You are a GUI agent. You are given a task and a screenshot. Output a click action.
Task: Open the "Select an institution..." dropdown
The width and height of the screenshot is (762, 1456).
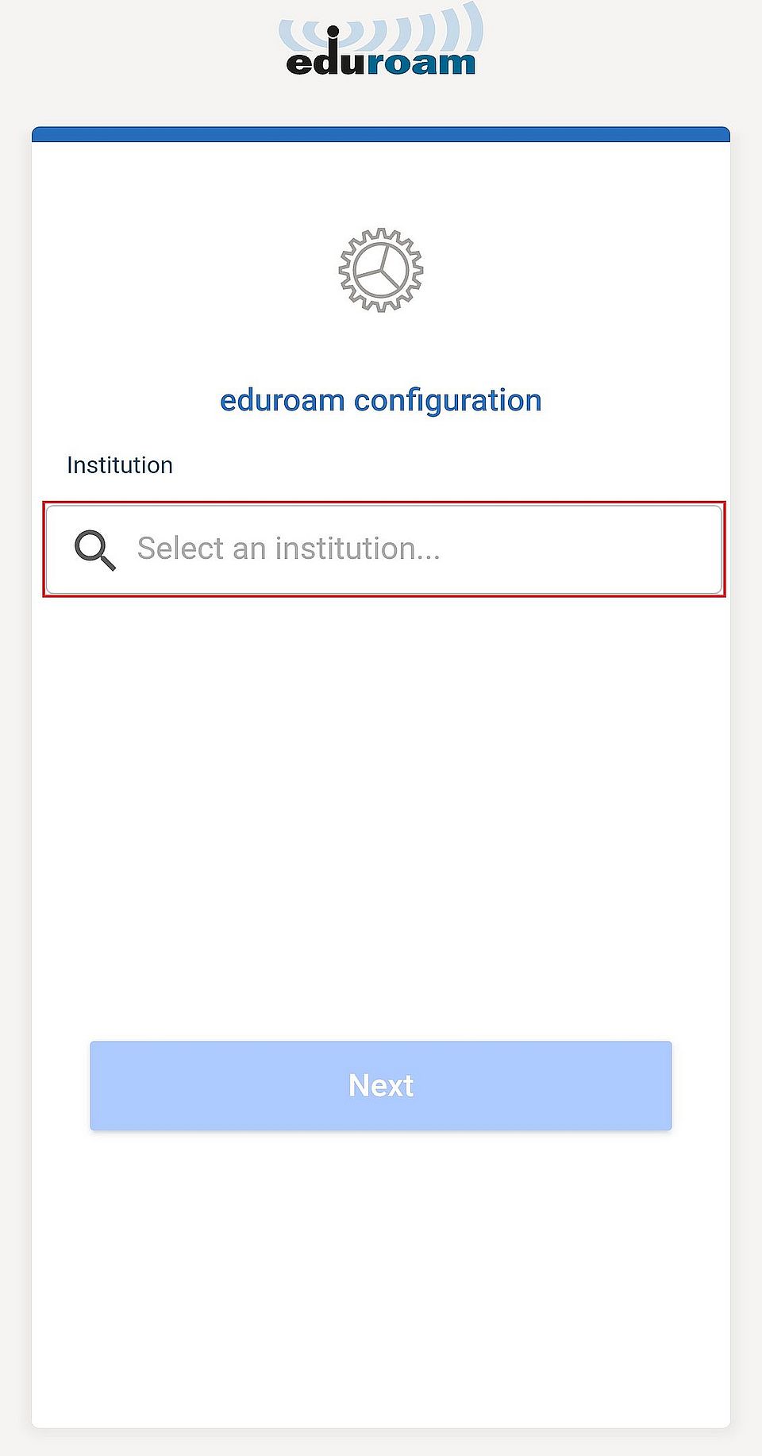[384, 549]
